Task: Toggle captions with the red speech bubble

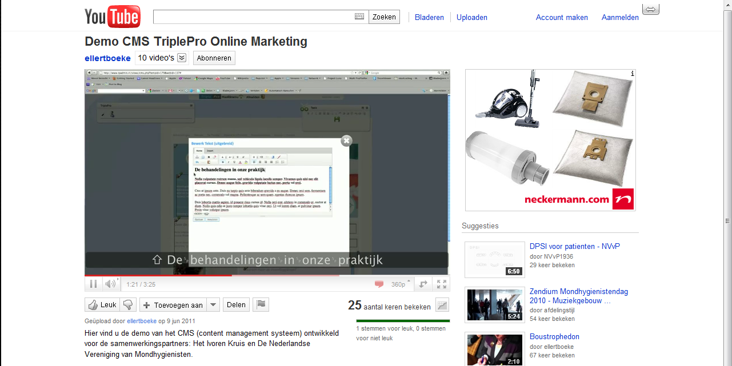Action: tap(379, 284)
